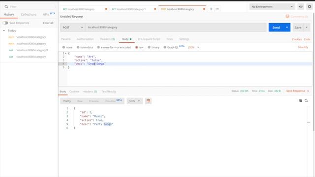This screenshot has height=177, width=315.
Task: Select the Visualize response view
Action: tap(113, 101)
